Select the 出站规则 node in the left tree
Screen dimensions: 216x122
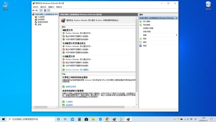click(x=41, y=19)
